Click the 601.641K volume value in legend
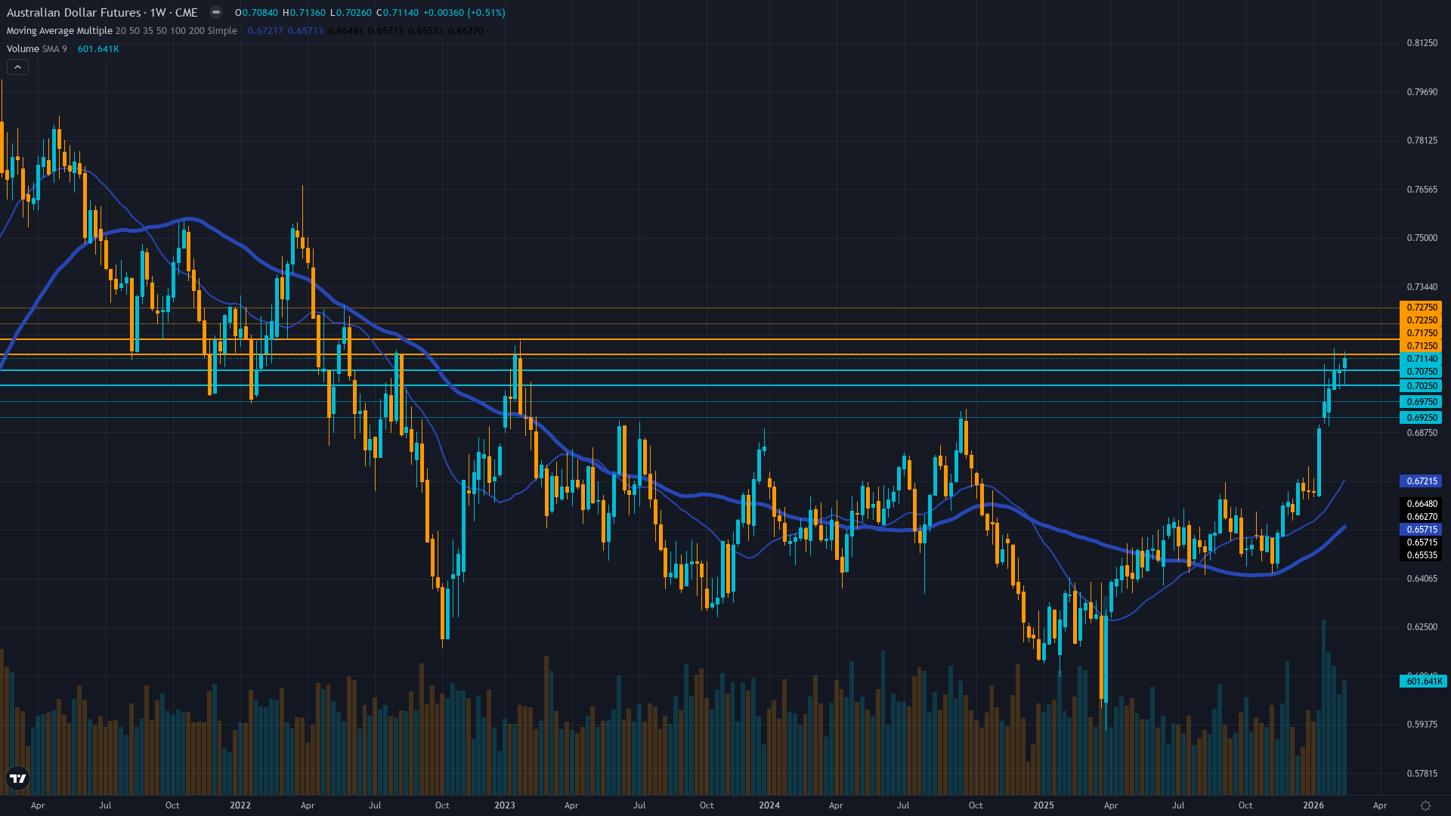The height and width of the screenshot is (816, 1451). point(98,49)
